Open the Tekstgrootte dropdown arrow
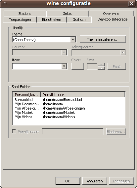137x188 pixels. point(123,52)
